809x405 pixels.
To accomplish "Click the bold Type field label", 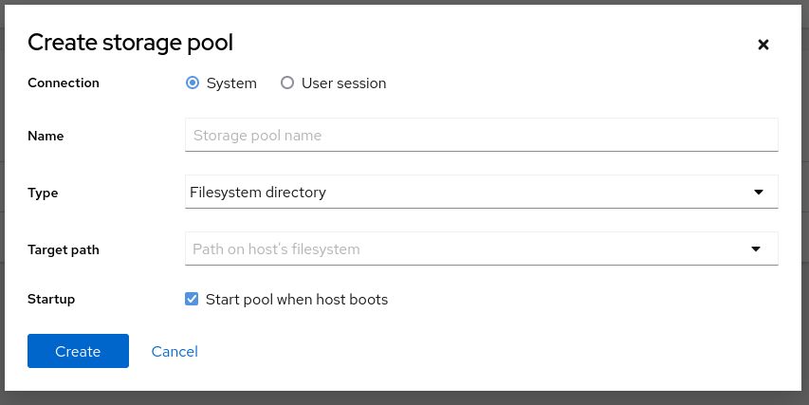I will (x=43, y=193).
